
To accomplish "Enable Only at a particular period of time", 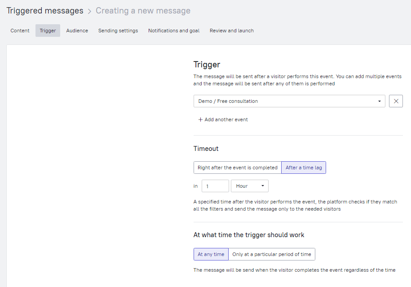I will 271,254.
